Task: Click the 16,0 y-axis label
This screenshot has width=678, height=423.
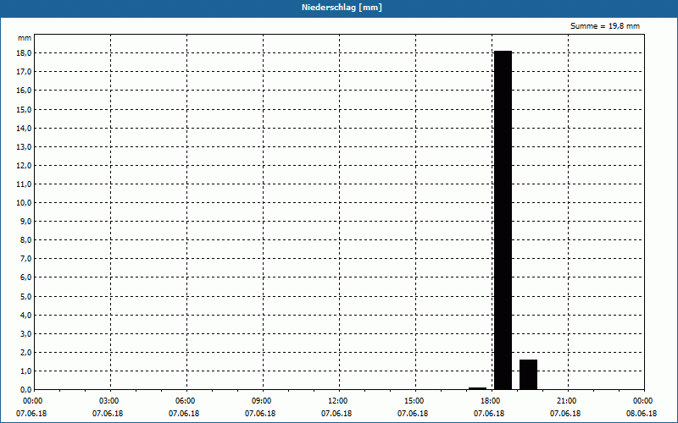Action: (x=25, y=91)
